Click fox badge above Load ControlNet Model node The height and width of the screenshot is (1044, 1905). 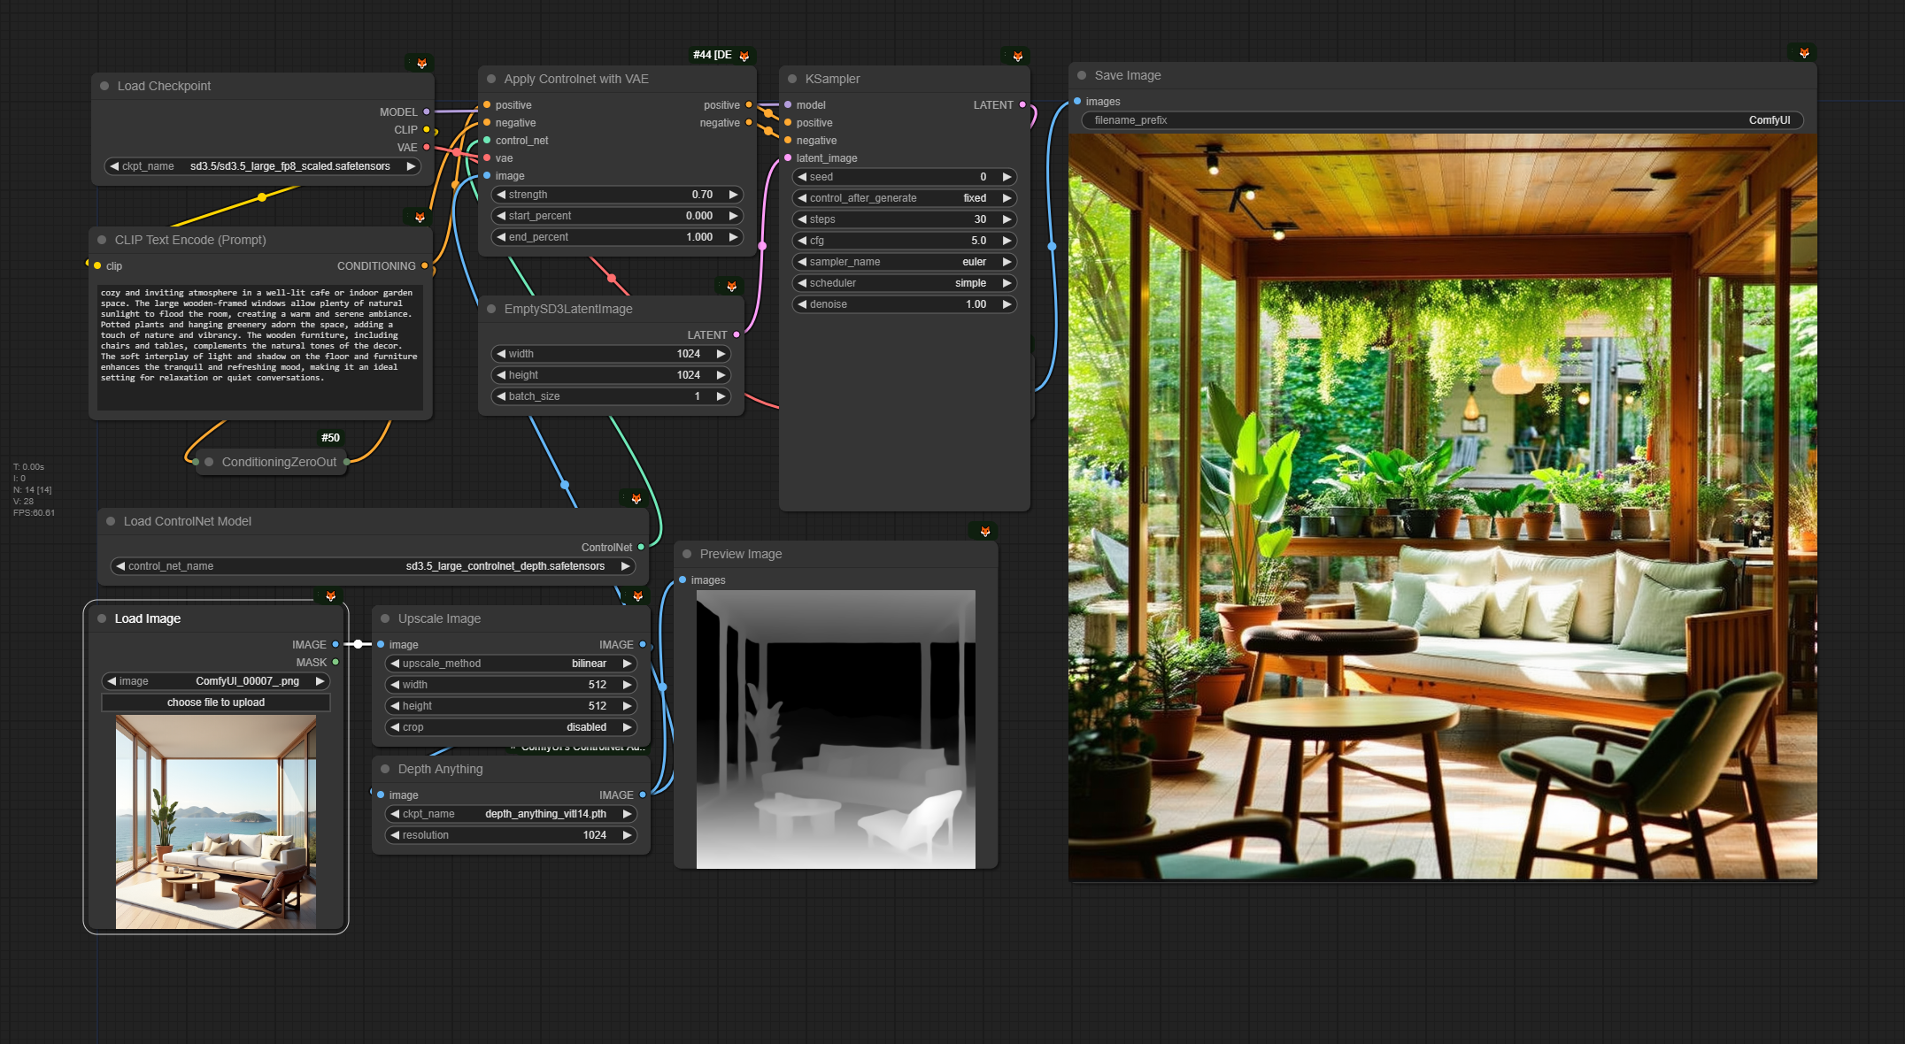click(636, 499)
